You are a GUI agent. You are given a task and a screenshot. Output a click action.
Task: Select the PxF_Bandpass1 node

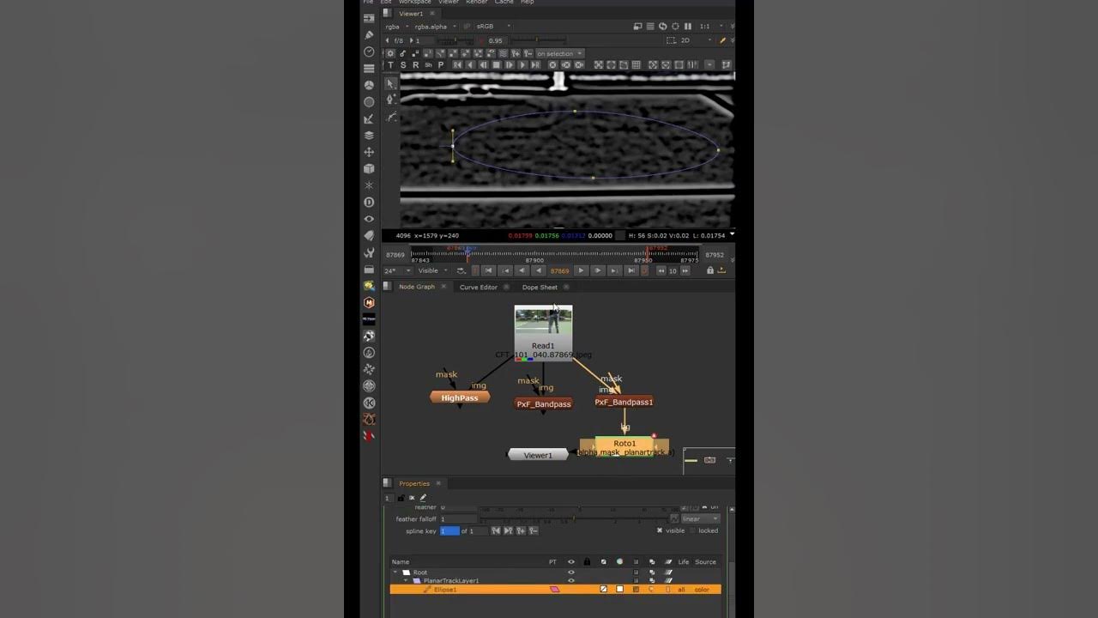(624, 402)
